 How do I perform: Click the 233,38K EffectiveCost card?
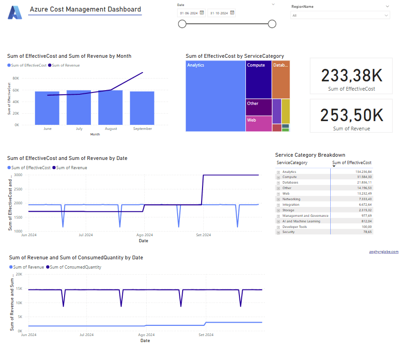[x=351, y=76]
